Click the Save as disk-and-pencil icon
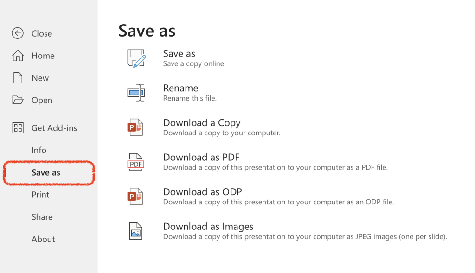Screen dimensions: 475x273 click(136, 58)
